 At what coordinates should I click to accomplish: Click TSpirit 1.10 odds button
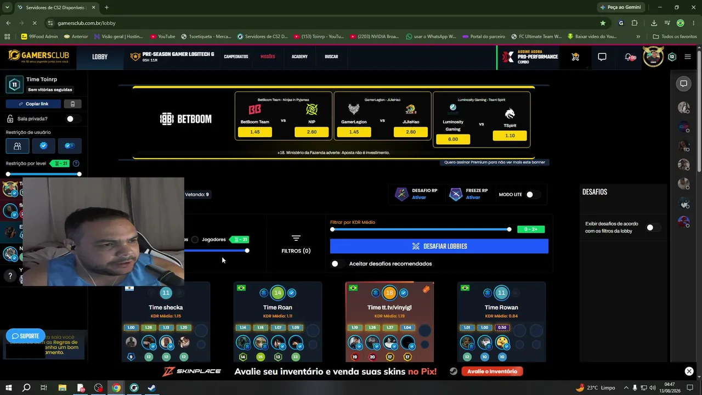tap(510, 136)
